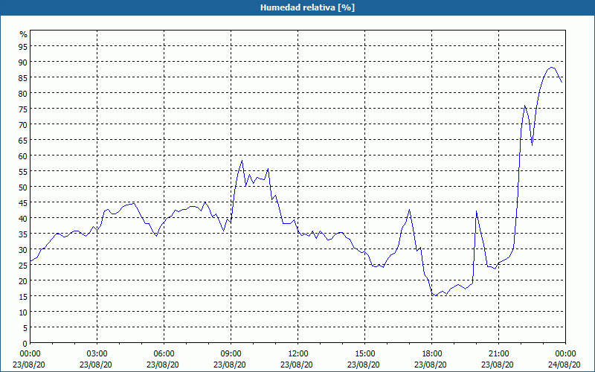Select the 90 y-axis tick label

tap(23, 62)
